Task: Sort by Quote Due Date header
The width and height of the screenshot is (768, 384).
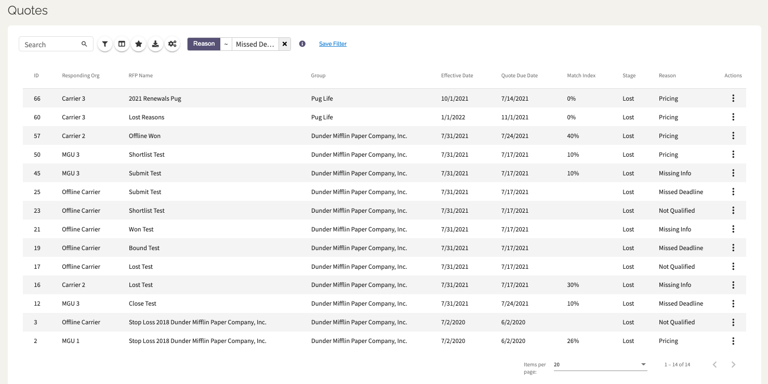Action: point(520,76)
